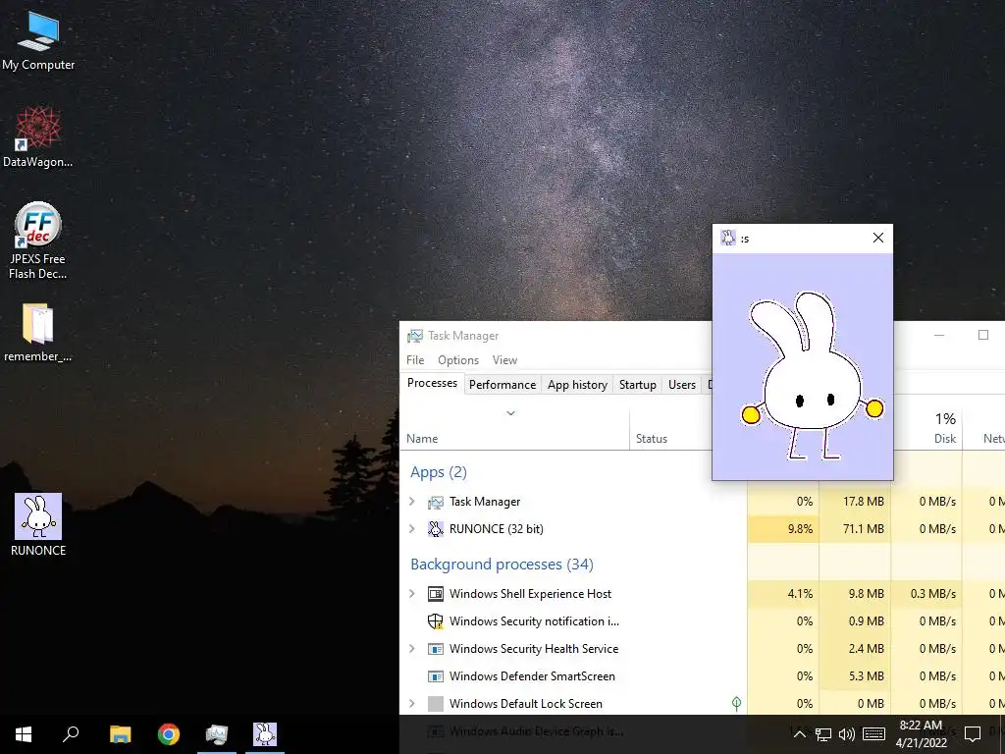Click the Background processes (34) group header

coord(502,565)
